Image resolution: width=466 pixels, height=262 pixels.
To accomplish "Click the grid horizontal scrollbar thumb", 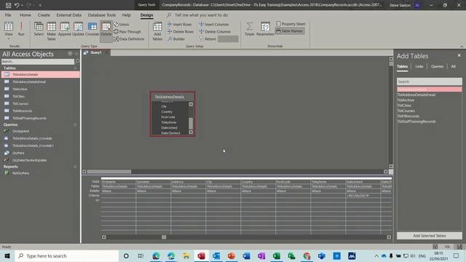I will 164,237.
